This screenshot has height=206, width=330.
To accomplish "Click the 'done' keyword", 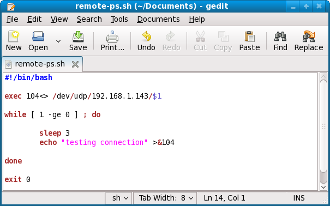I will pyautogui.click(x=13, y=161).
